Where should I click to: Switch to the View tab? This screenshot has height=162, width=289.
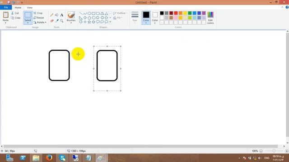30,8
